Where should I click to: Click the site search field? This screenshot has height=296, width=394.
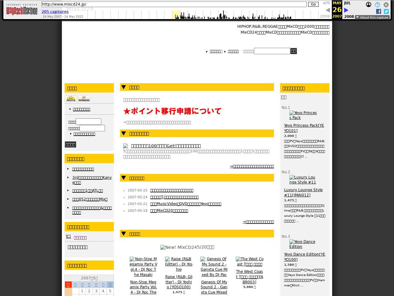point(272,51)
